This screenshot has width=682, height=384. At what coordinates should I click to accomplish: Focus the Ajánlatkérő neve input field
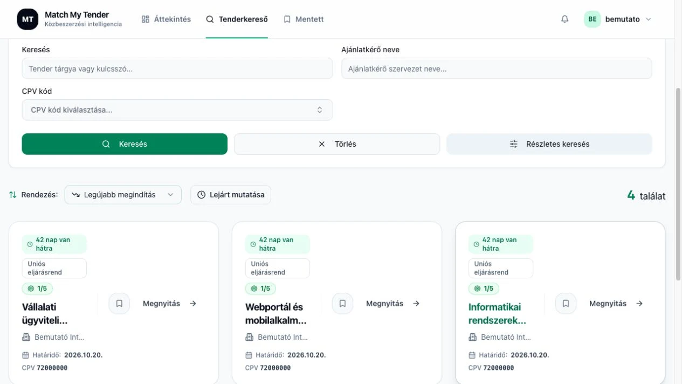497,68
